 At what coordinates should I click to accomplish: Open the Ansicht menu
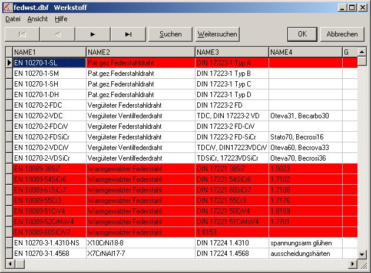coord(38,19)
